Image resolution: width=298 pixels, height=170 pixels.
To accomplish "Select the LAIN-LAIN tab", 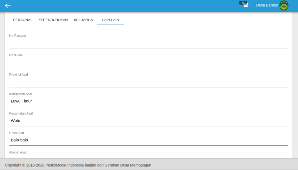I will 110,20.
